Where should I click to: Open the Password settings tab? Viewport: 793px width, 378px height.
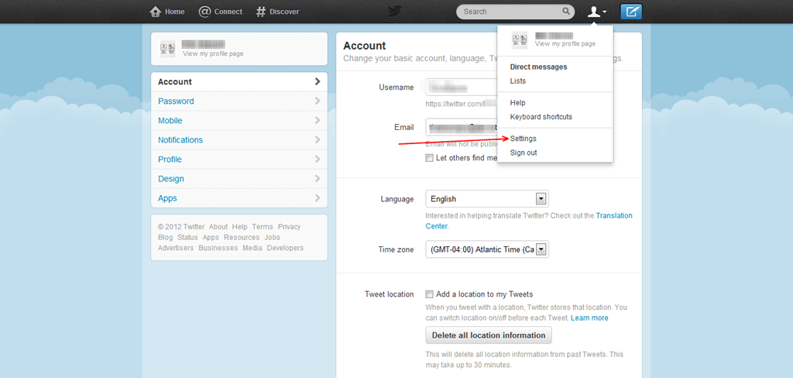tap(239, 101)
